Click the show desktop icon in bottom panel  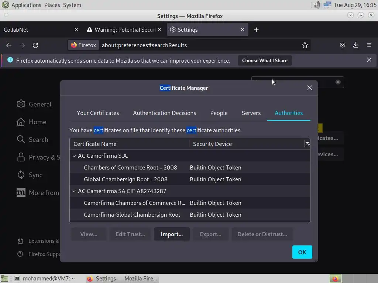(x=4, y=279)
